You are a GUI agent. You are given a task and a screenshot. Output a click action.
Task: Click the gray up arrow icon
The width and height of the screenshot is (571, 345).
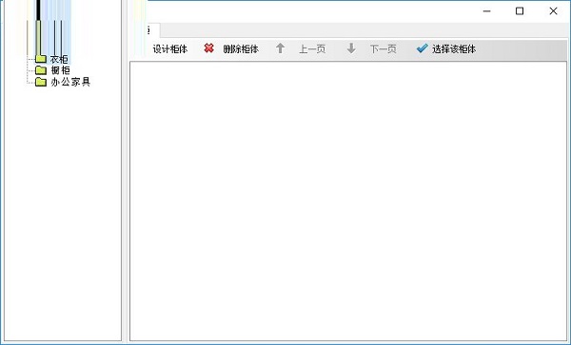[280, 48]
